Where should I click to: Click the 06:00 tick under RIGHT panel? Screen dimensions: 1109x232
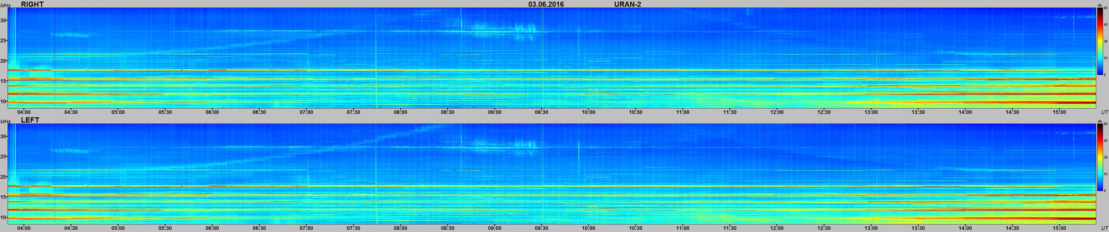[212, 112]
